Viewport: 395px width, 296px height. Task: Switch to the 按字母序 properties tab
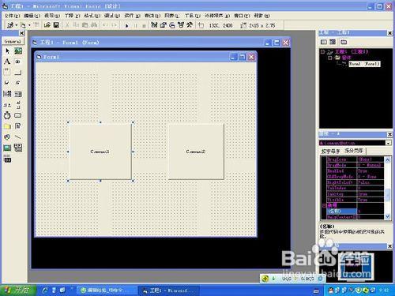click(x=330, y=152)
